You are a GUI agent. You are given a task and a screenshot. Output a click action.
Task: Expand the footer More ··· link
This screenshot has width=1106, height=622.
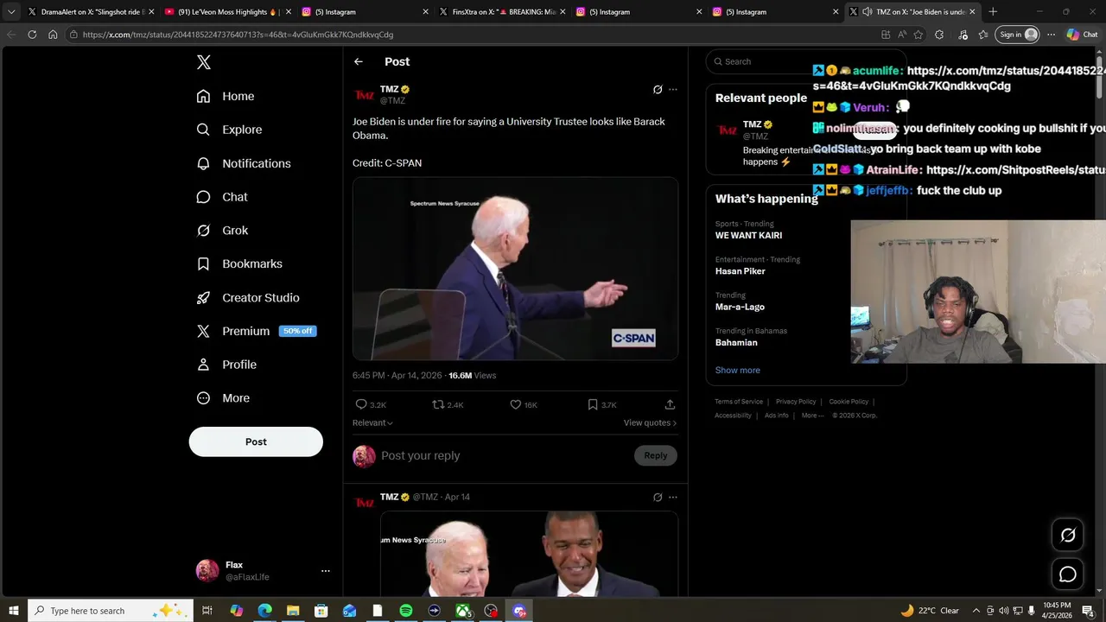click(x=811, y=416)
